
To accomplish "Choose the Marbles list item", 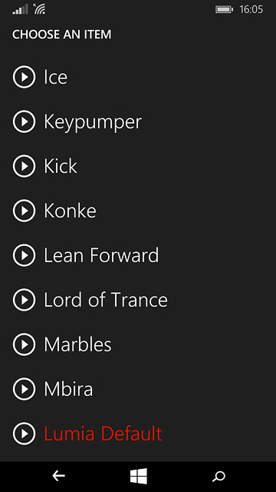I will pyautogui.click(x=77, y=344).
